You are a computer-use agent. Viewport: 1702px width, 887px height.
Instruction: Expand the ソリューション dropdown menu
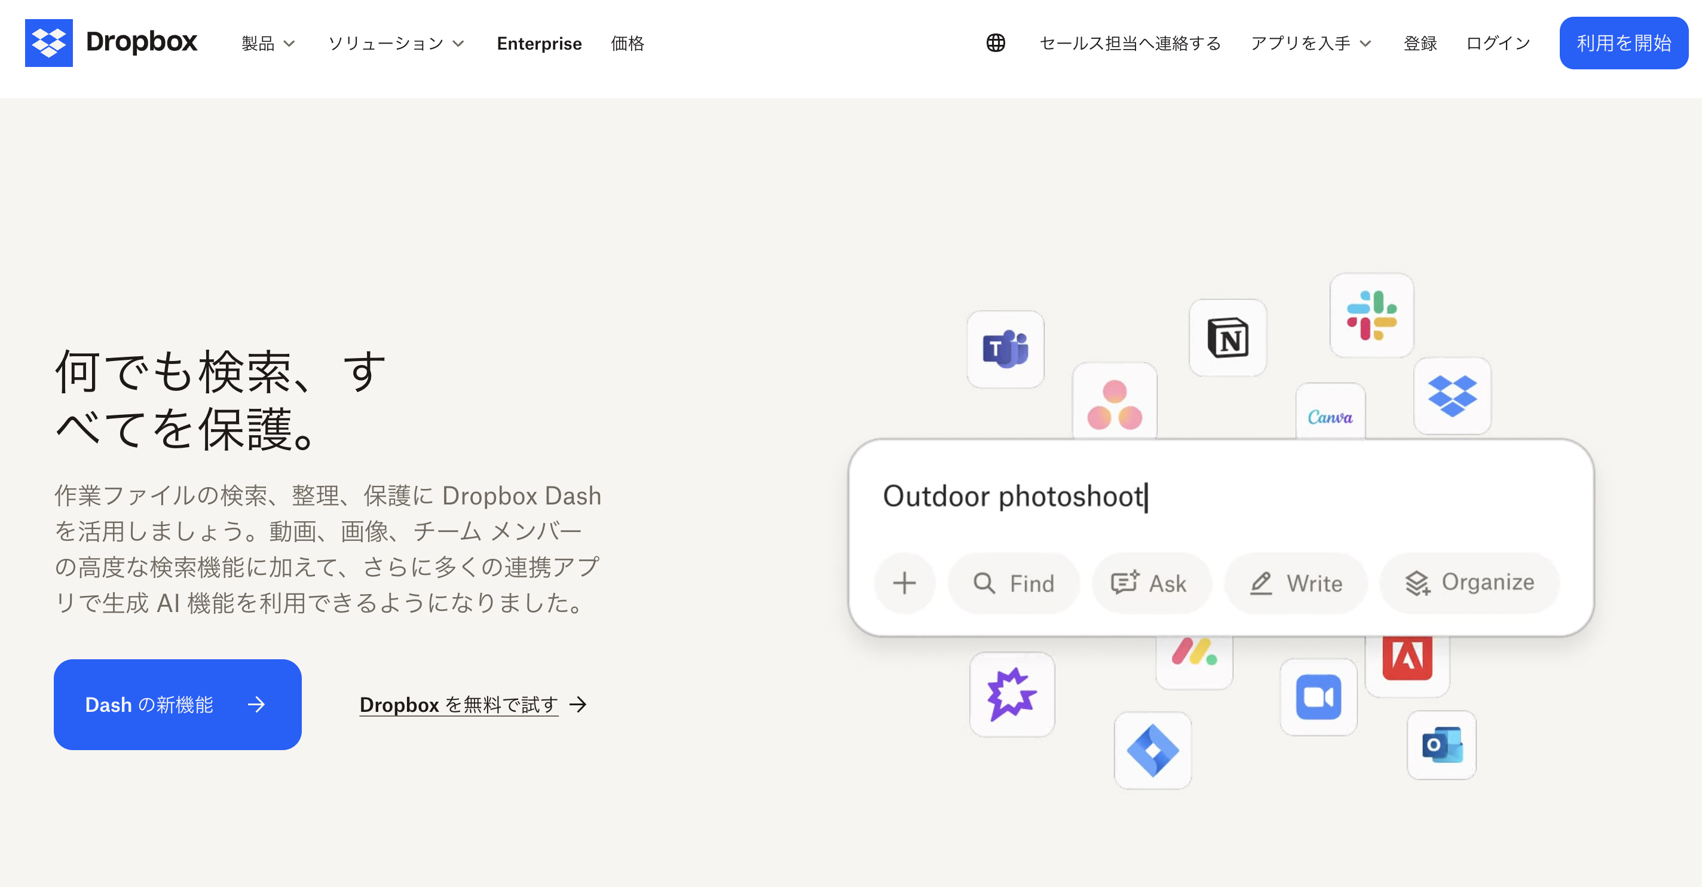(396, 44)
